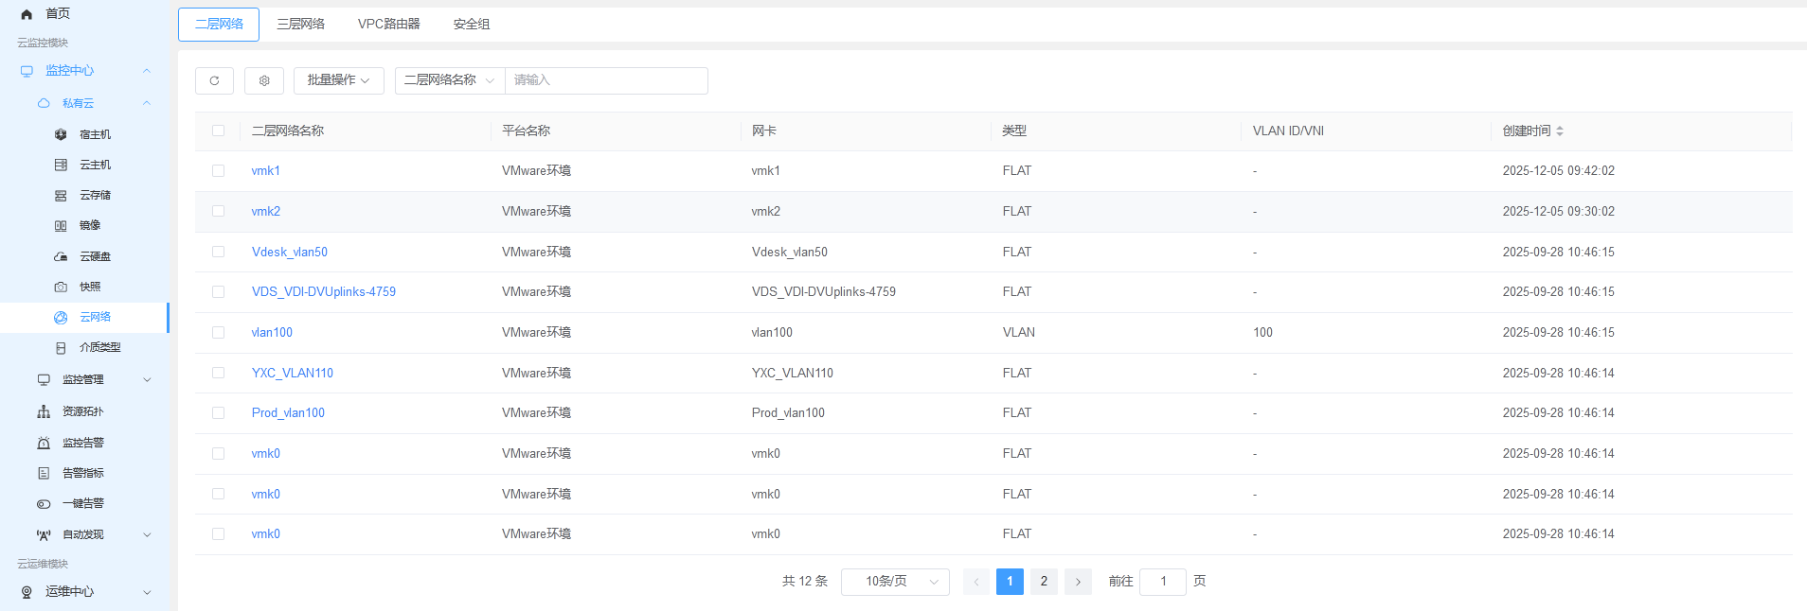Switch to the 三层网络 tab
Image resolution: width=1807 pixels, height=611 pixels.
click(x=300, y=25)
